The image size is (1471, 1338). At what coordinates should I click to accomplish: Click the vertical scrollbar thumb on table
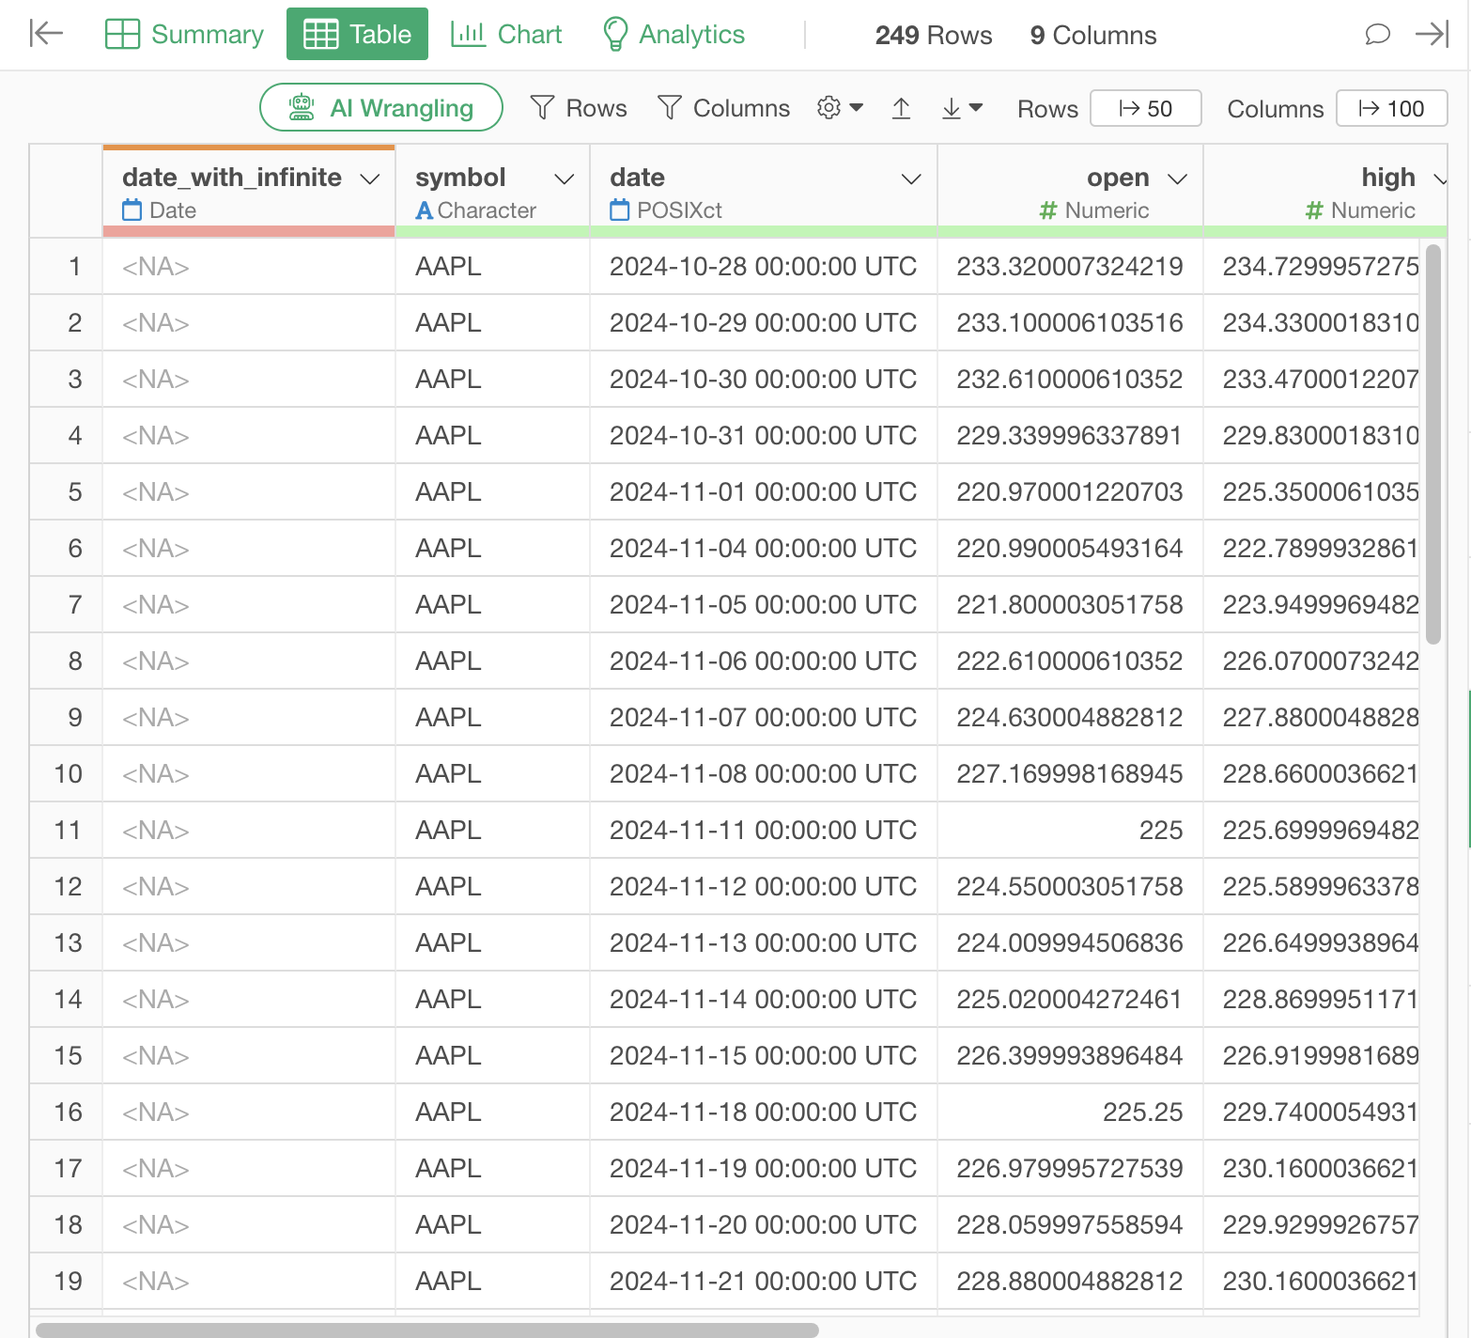tap(1432, 442)
